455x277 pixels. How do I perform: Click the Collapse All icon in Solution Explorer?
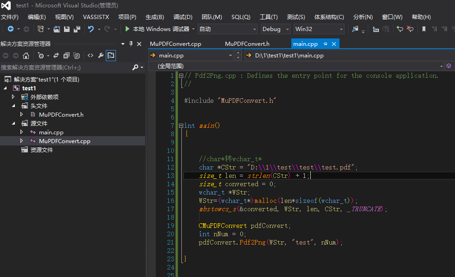click(x=66, y=56)
